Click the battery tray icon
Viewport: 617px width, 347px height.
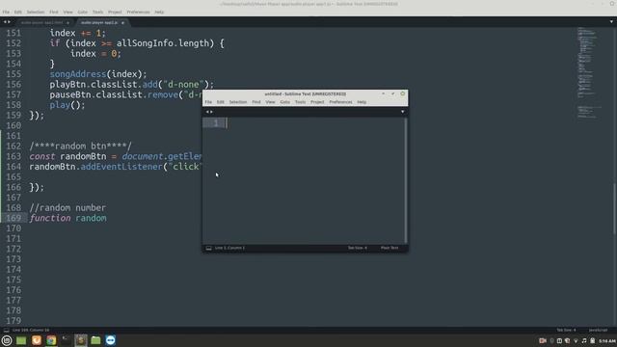coord(592,340)
